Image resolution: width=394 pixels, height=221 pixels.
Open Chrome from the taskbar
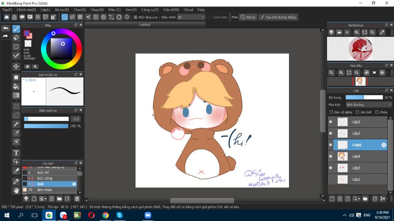click(105, 215)
